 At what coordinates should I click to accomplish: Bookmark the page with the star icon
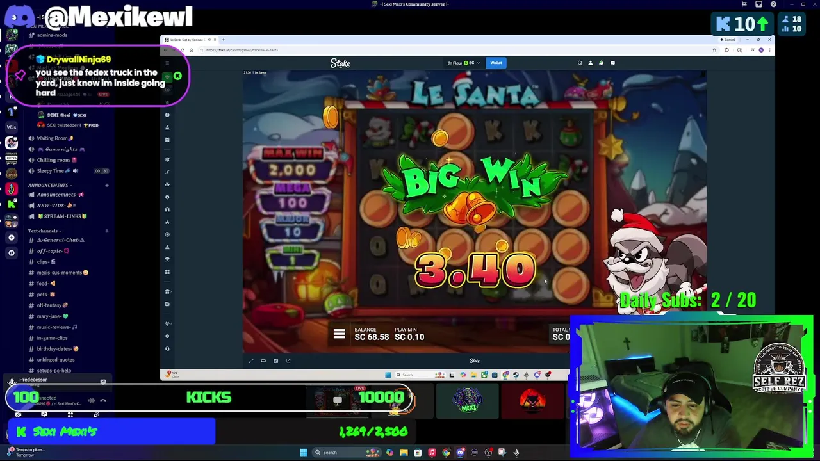tap(714, 50)
